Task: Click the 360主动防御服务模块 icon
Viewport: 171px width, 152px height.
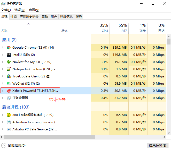Action: point(9,115)
